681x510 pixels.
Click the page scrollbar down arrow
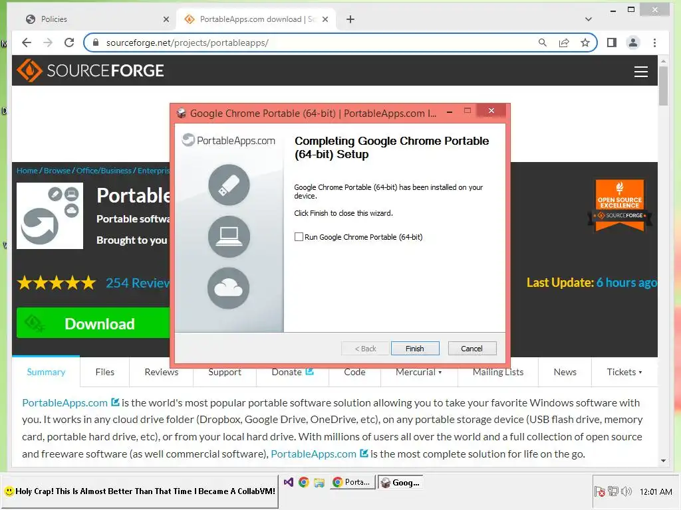[663, 461]
